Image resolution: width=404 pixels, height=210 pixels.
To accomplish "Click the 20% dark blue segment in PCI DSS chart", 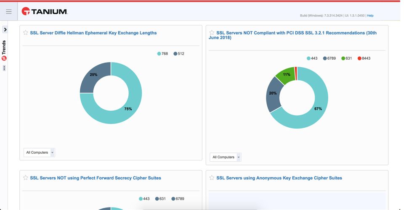I will 273,93.
